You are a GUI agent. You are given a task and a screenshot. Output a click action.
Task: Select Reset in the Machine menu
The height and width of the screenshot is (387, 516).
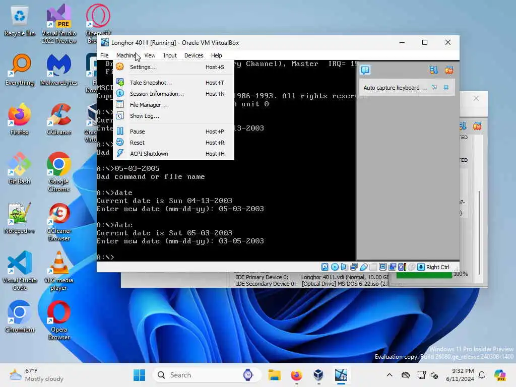tap(173, 143)
